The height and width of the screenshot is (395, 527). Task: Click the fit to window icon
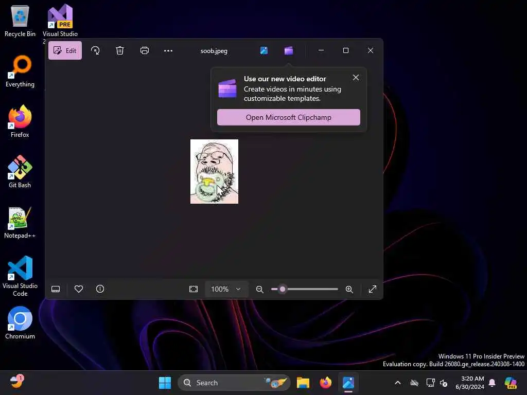[194, 289]
